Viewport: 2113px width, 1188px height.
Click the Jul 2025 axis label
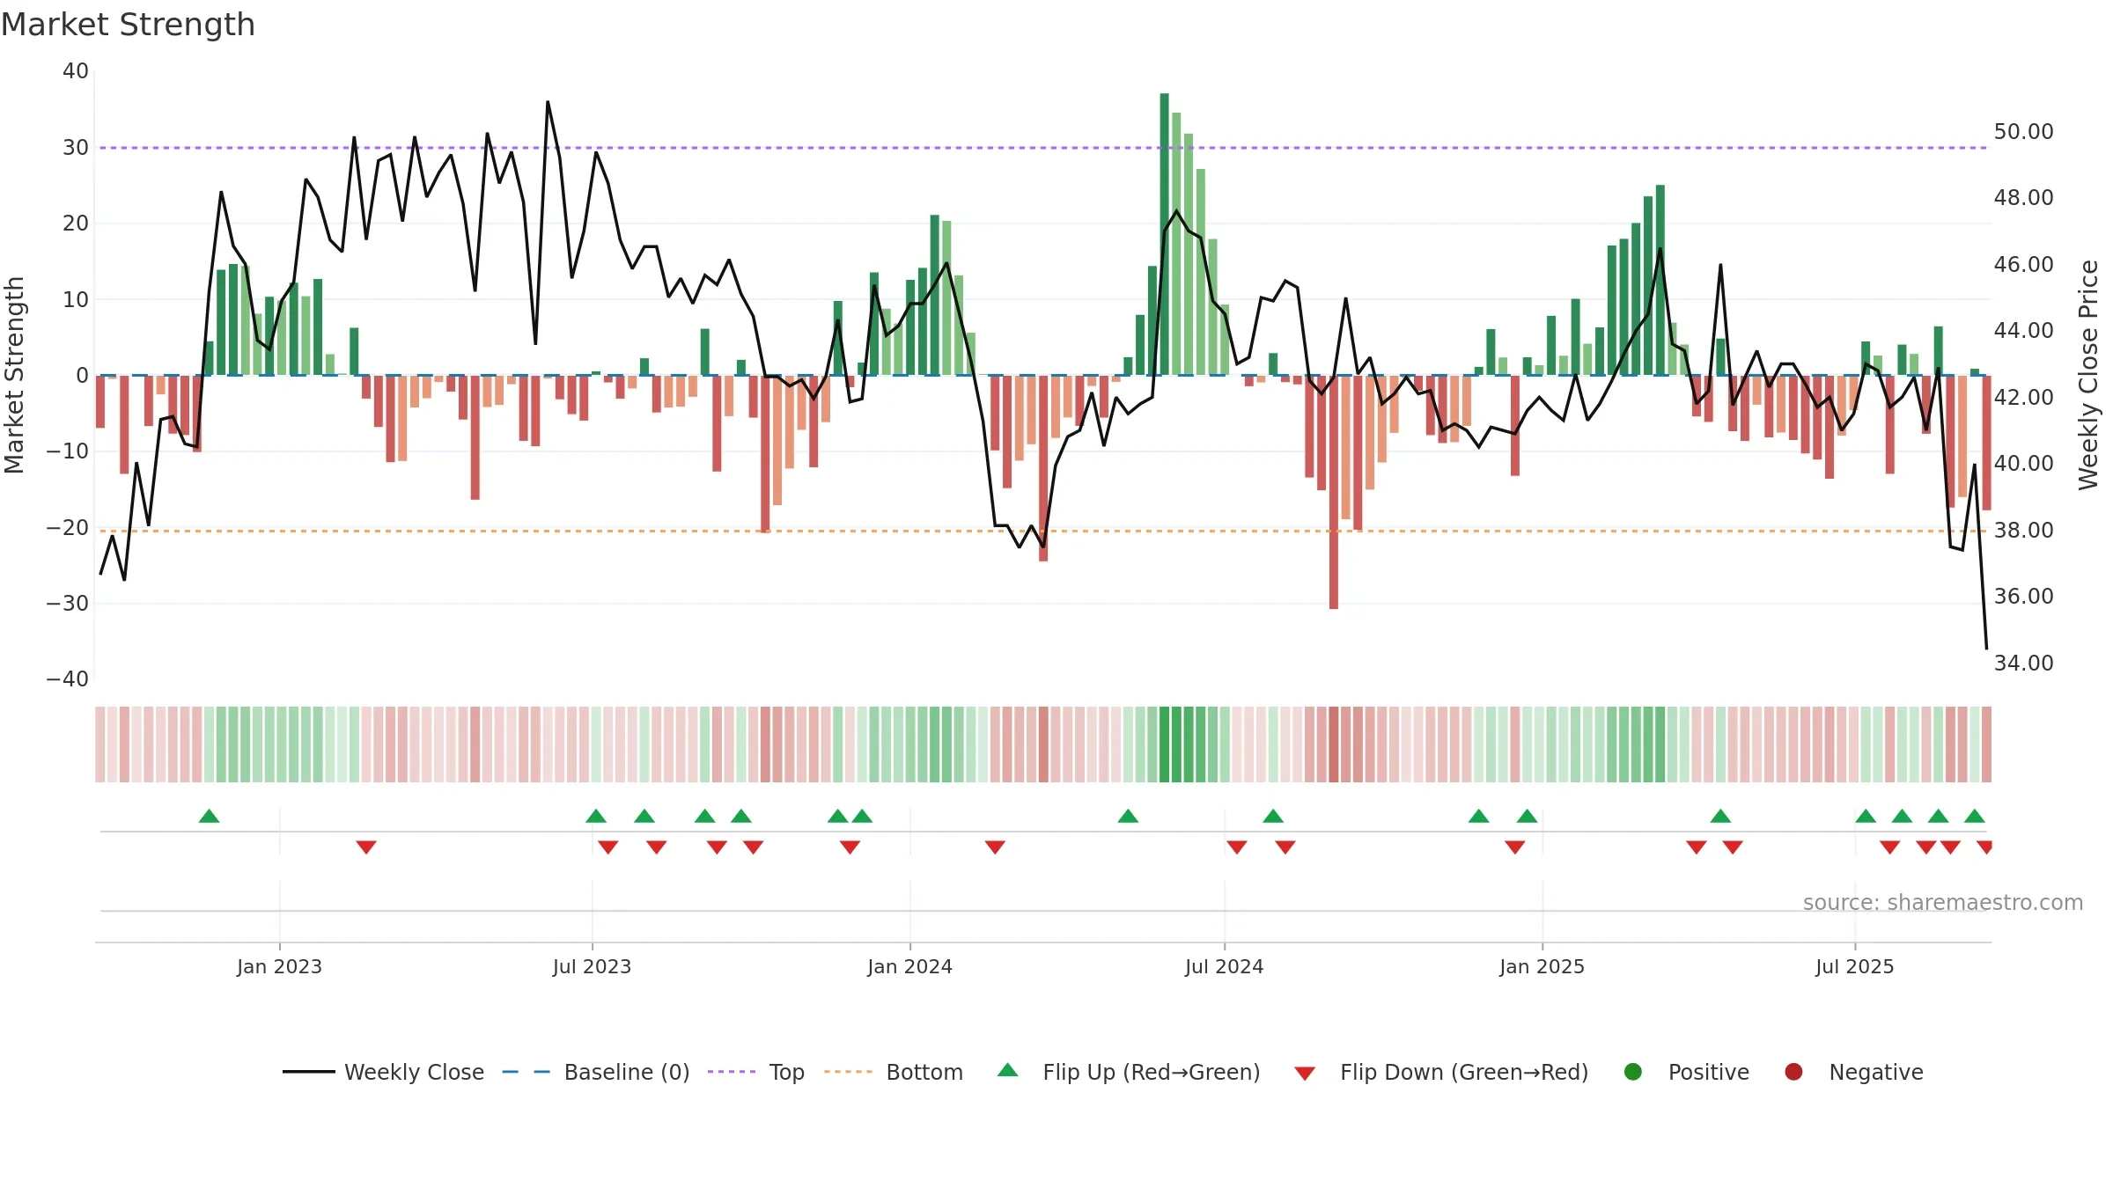coord(1854,967)
